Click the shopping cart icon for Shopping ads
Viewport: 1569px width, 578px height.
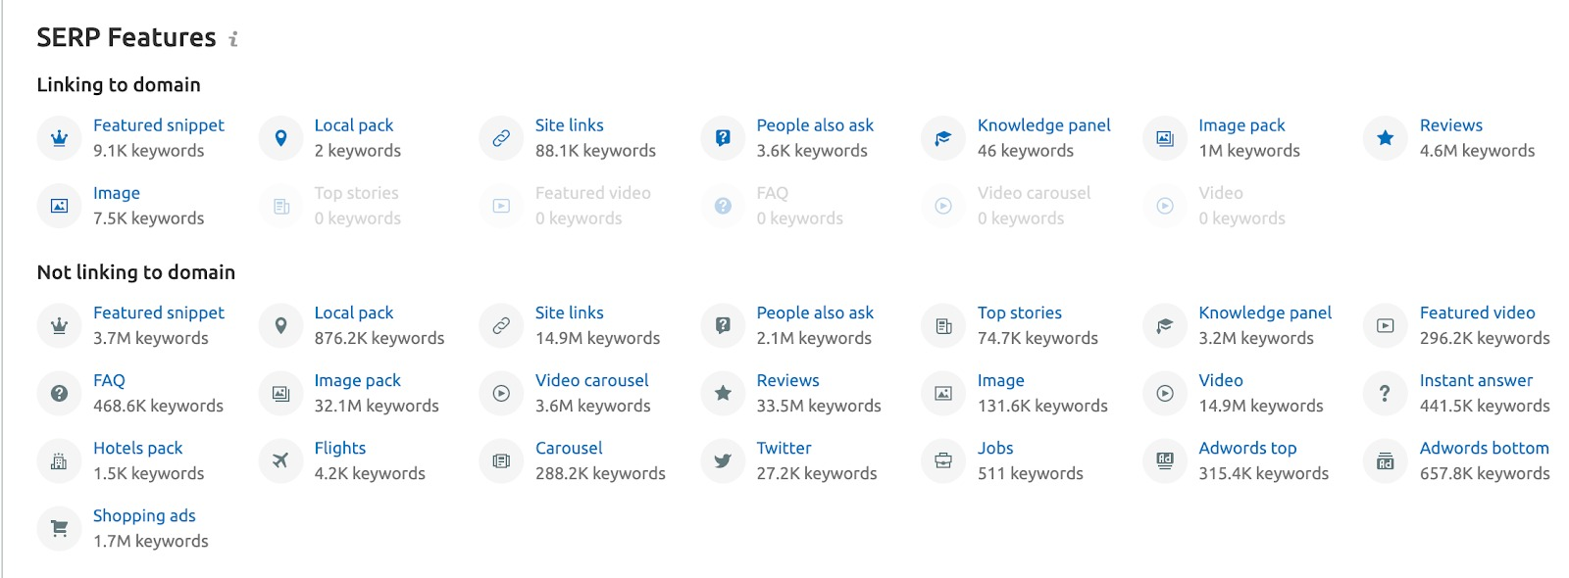pos(59,528)
